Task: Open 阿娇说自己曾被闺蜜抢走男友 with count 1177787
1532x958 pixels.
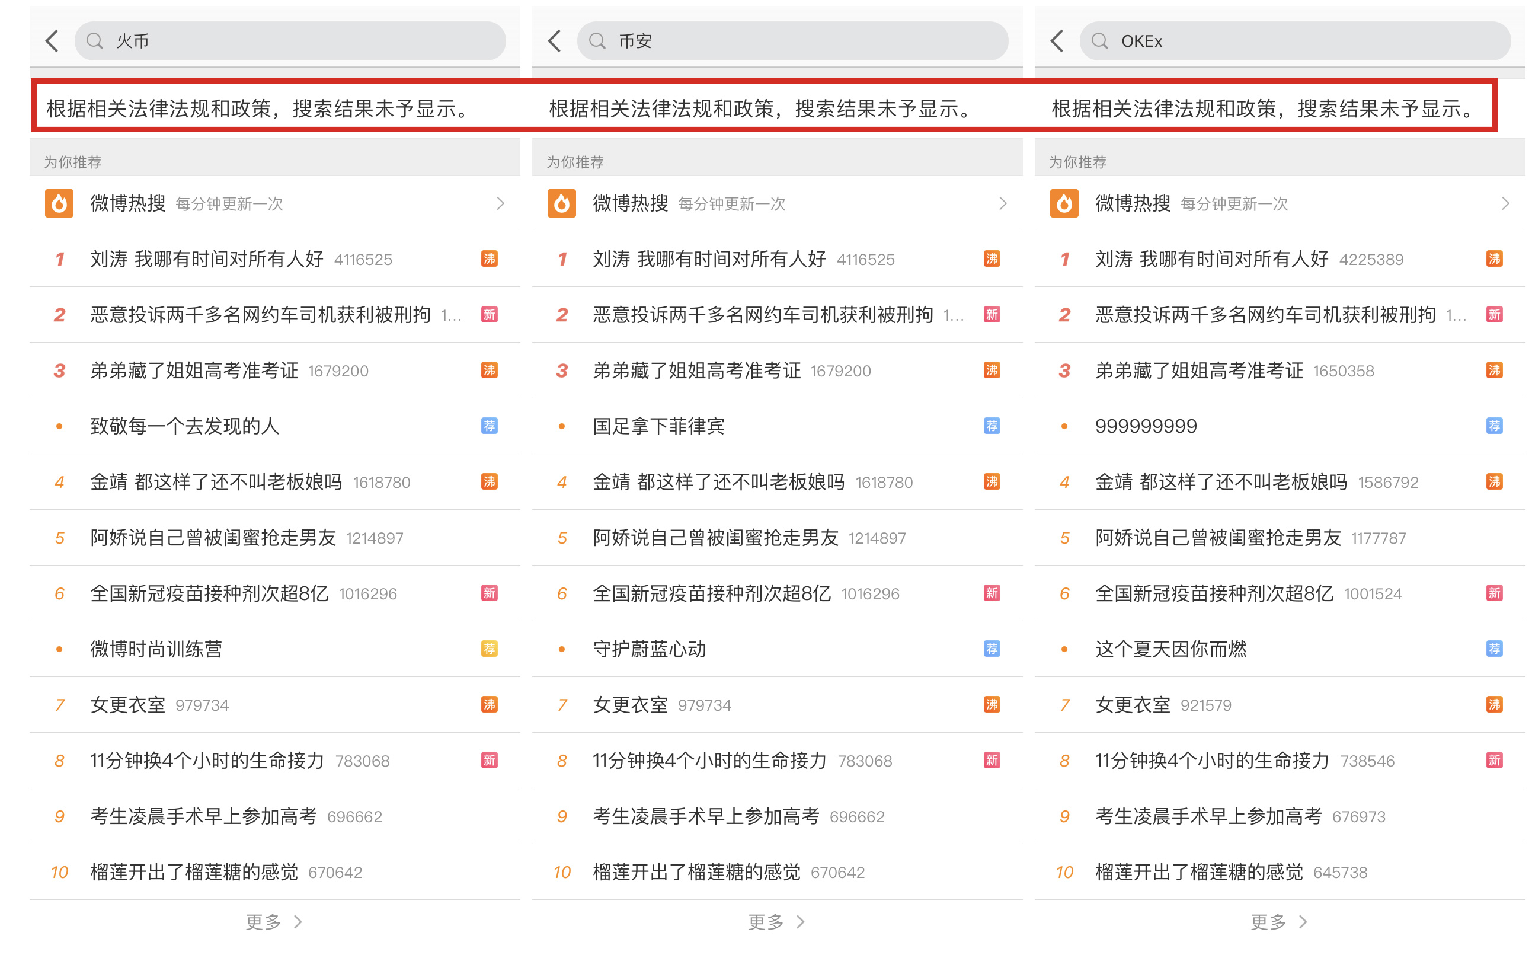Action: [1280, 538]
